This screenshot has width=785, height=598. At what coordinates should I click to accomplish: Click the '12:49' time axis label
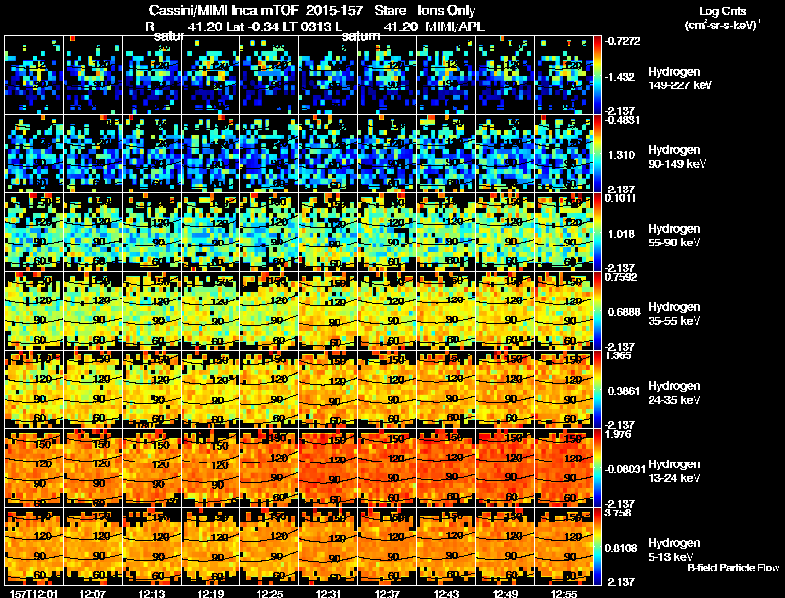click(x=506, y=593)
